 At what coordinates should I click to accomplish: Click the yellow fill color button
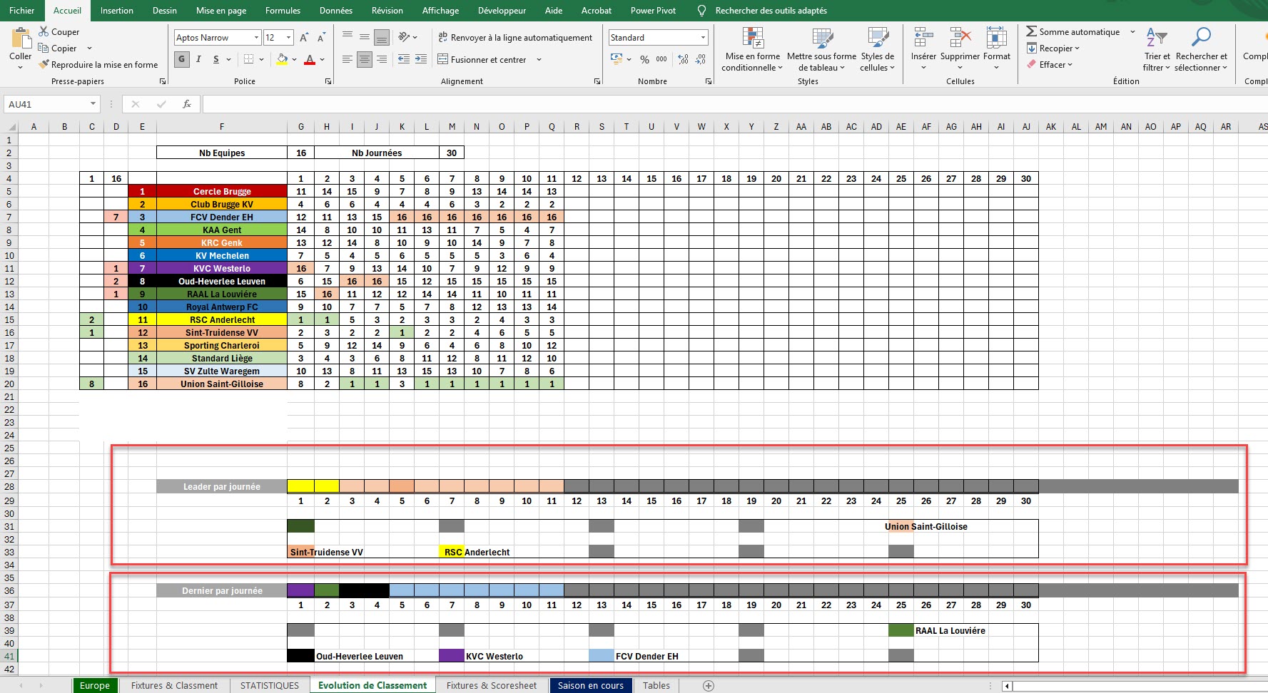pyautogui.click(x=283, y=60)
